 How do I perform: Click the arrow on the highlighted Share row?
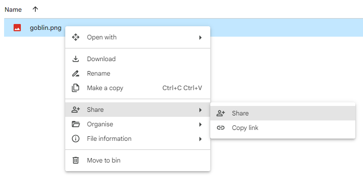200,110
